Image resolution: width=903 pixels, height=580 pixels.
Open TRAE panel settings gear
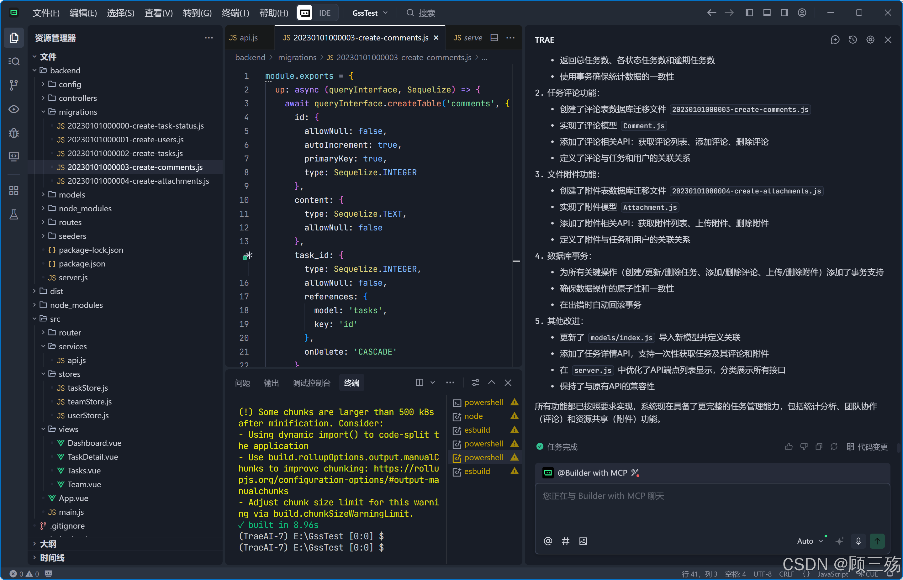tap(870, 40)
